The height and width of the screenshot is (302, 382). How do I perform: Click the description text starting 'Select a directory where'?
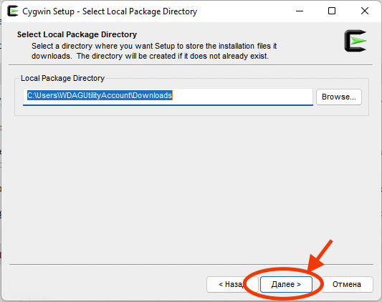click(x=154, y=51)
